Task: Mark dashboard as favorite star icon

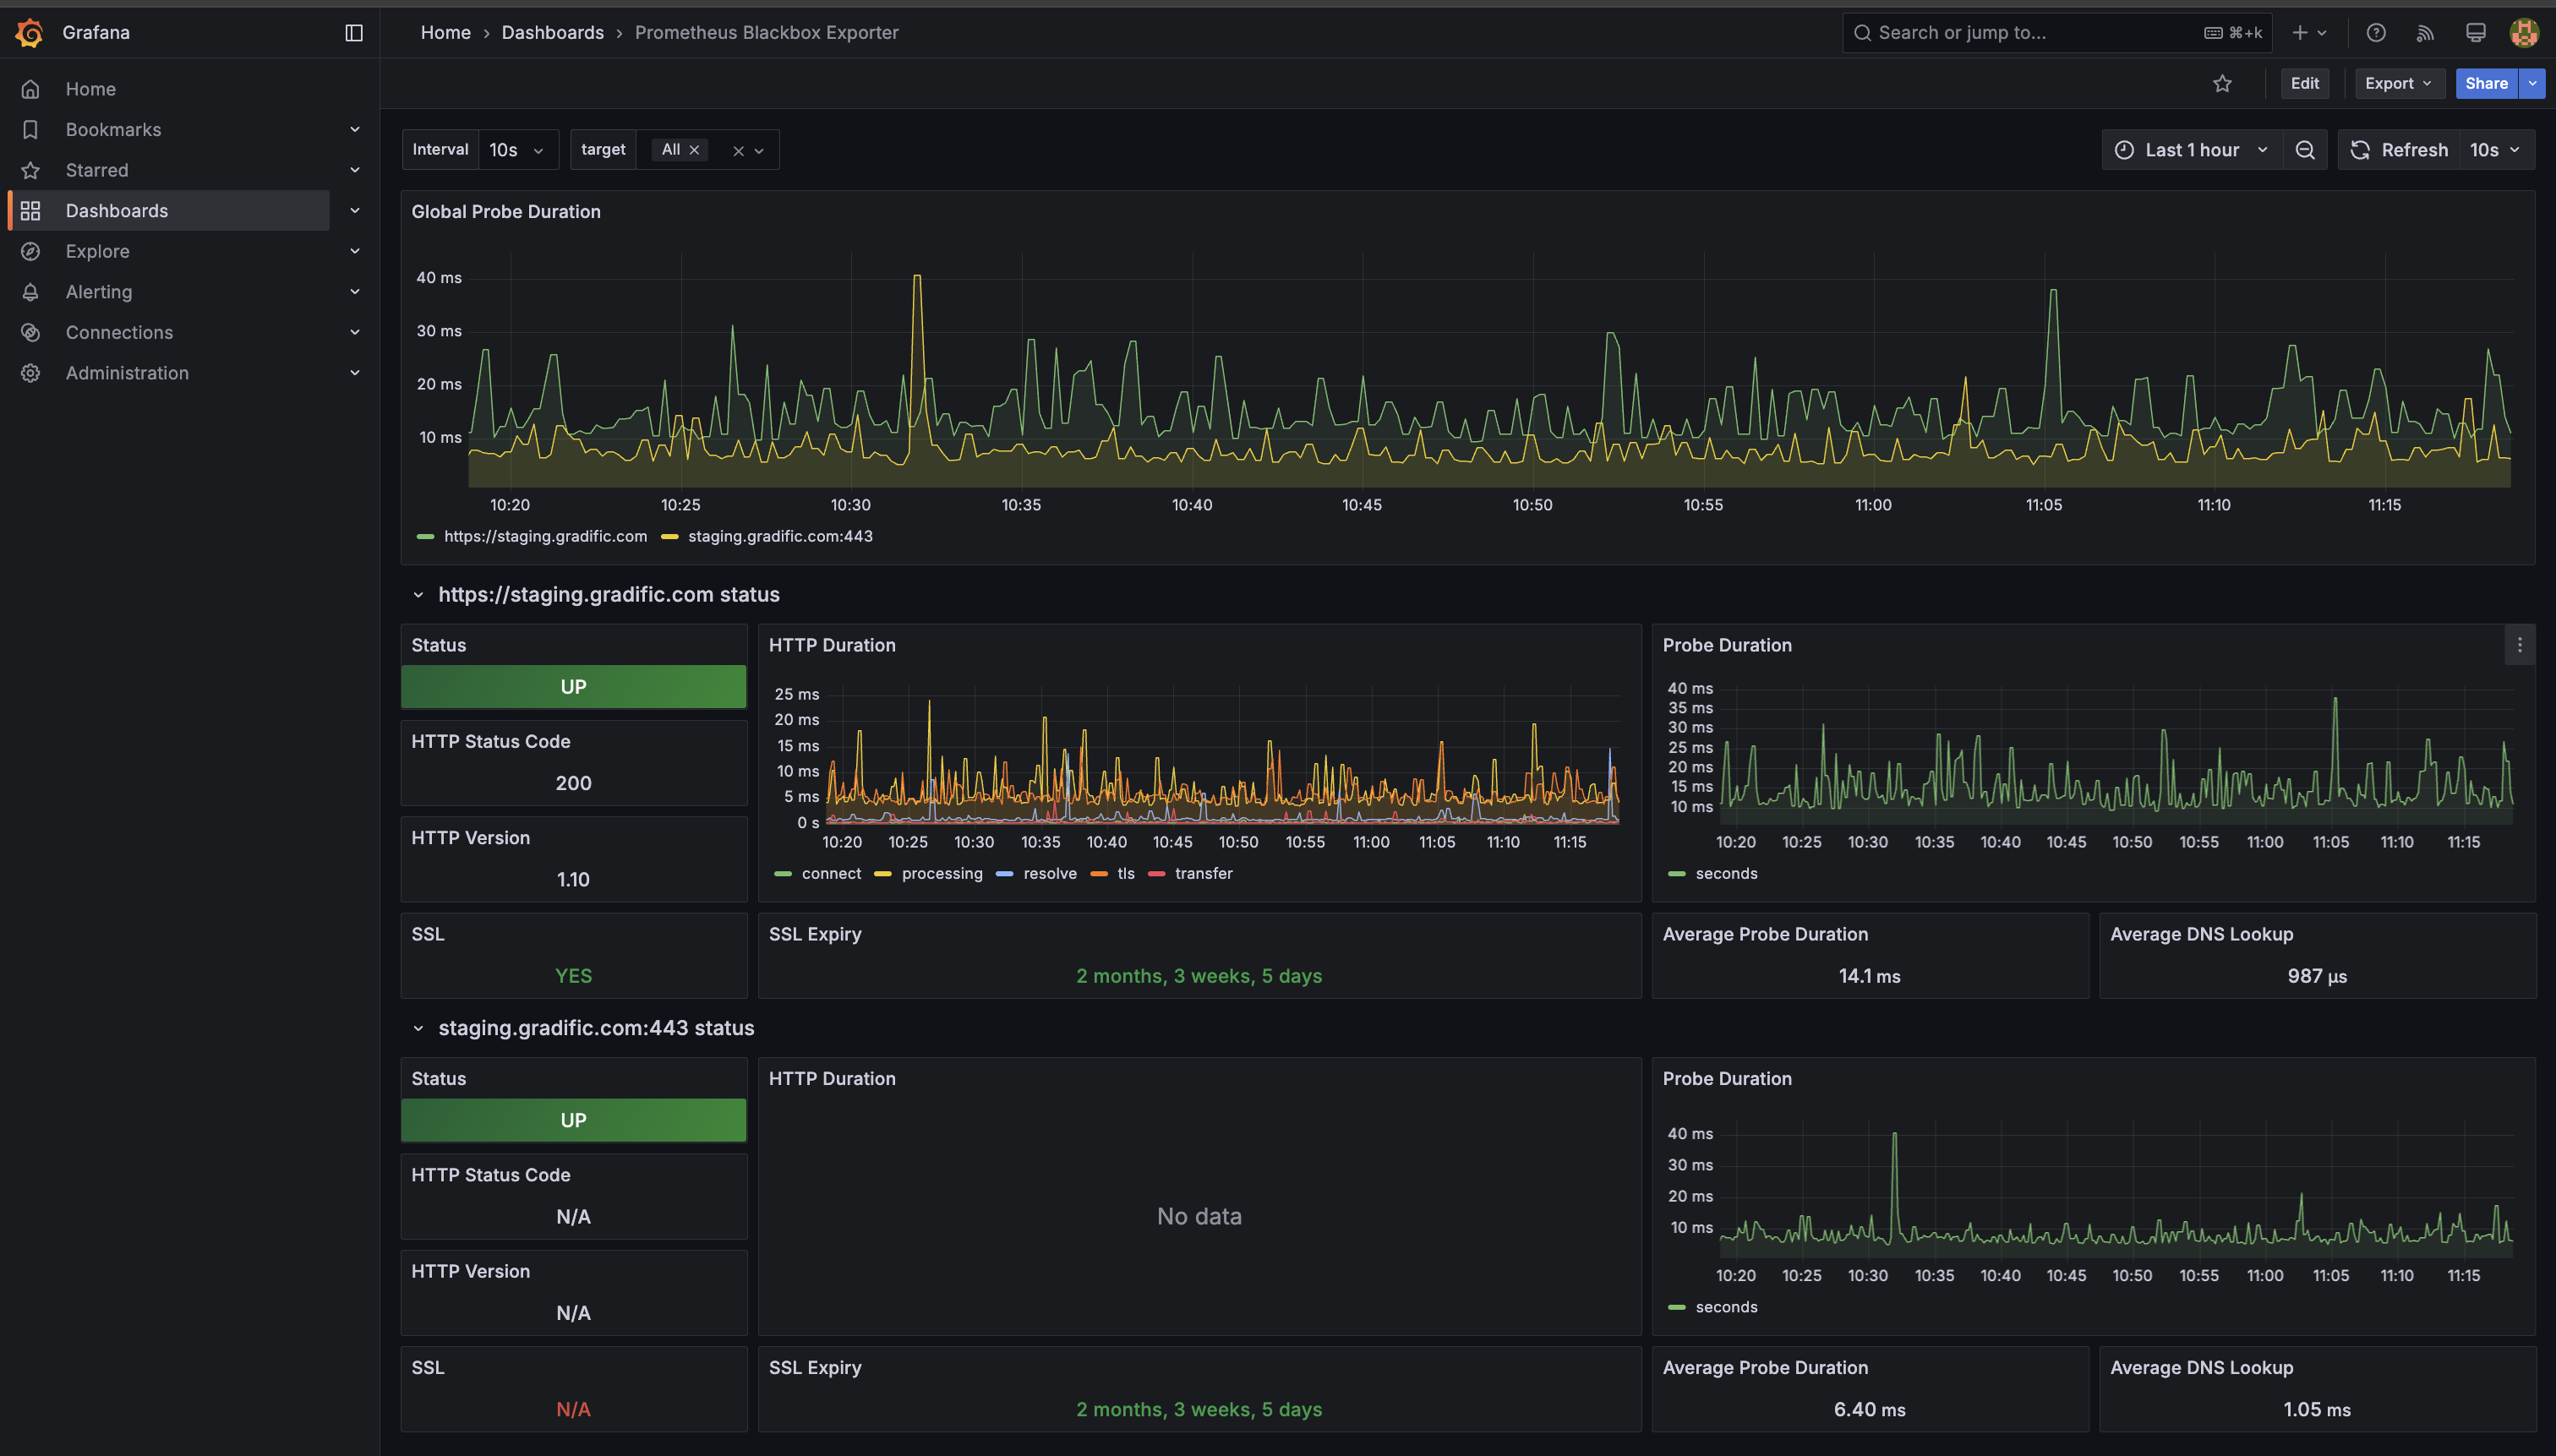Action: click(2222, 84)
